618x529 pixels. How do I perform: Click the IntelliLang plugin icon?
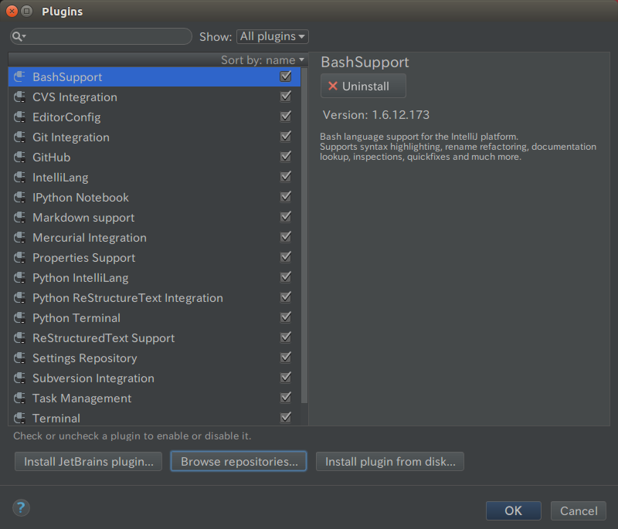click(20, 178)
